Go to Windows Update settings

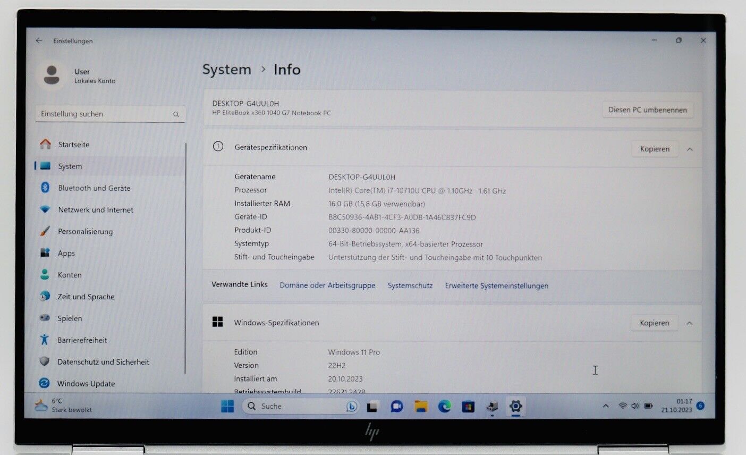coord(86,384)
